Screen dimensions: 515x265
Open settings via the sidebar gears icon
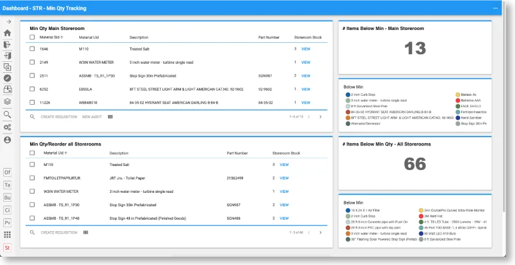click(x=7, y=127)
